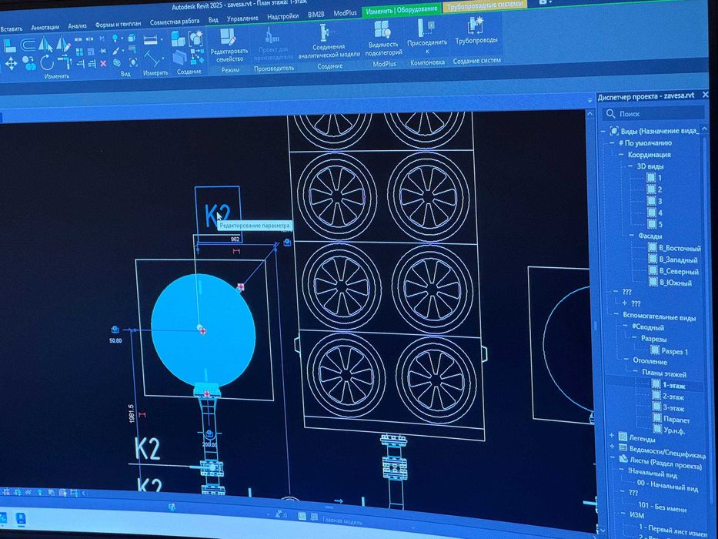Collapse the Виды (Назначение вида) tree node
Image resolution: width=718 pixels, height=539 pixels.
603,131
